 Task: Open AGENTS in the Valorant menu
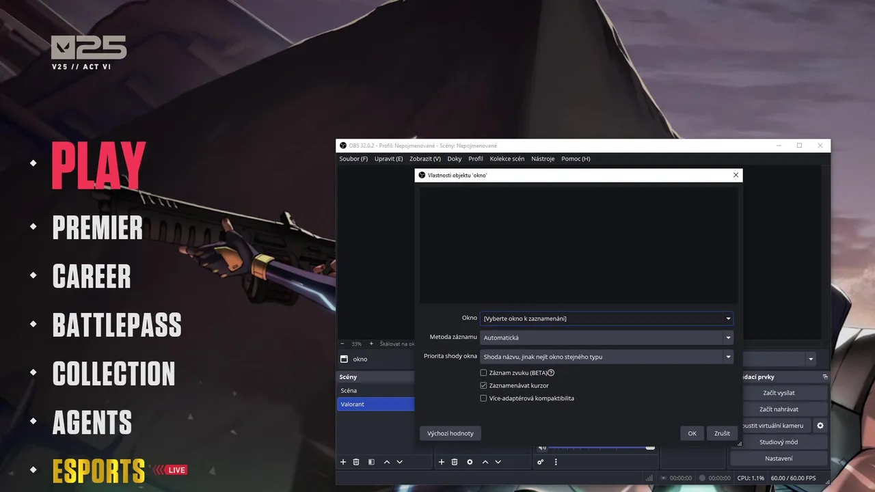coord(92,422)
